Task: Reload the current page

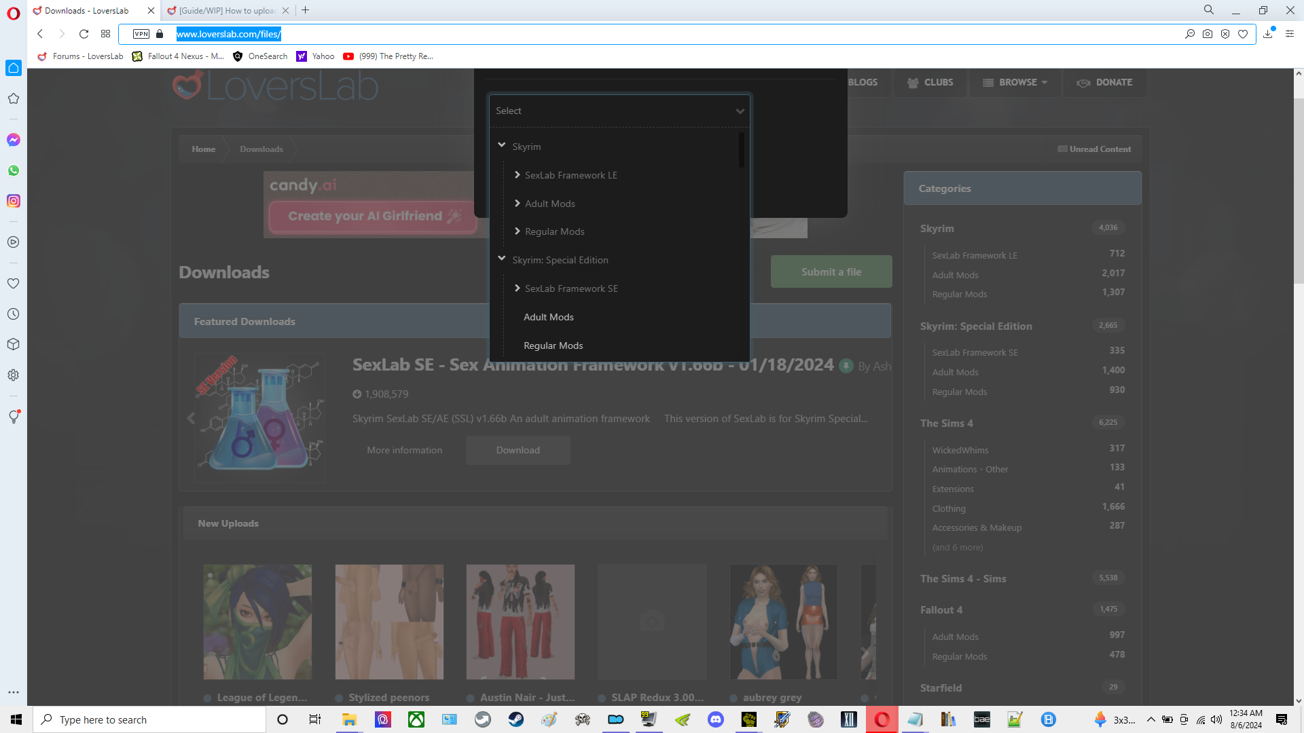Action: (x=84, y=34)
